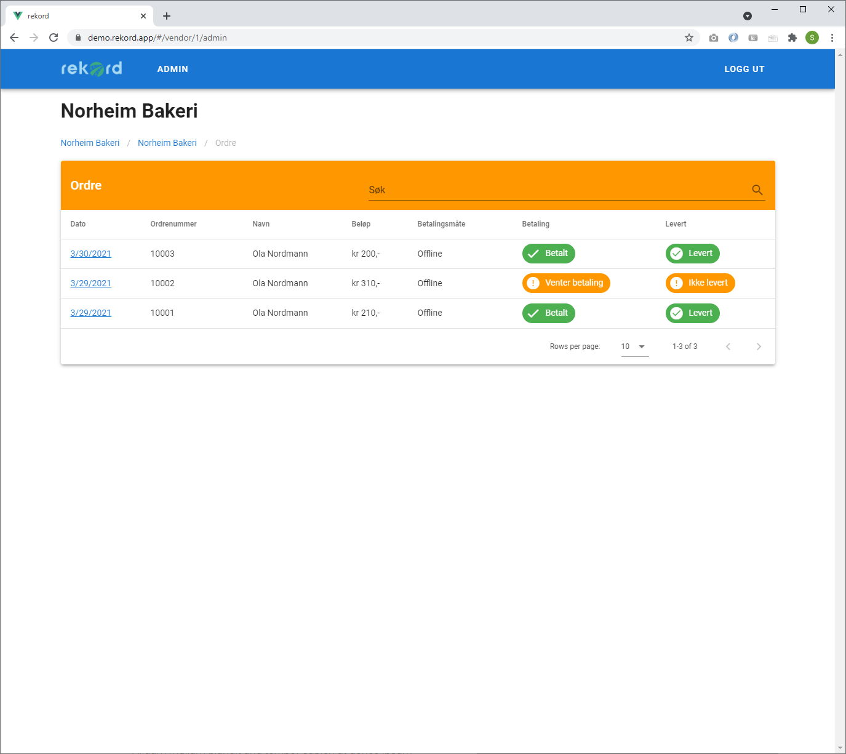Toggle 'Levert' chip for order 10001
Screen dimensions: 846x754
[692, 313]
